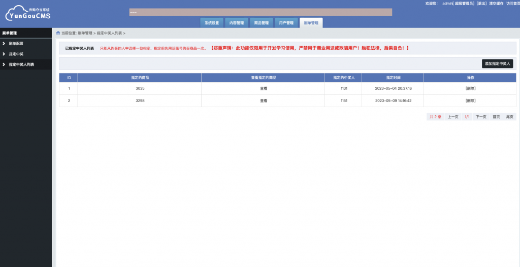Open 刷单配置 in the sidebar

point(16,44)
